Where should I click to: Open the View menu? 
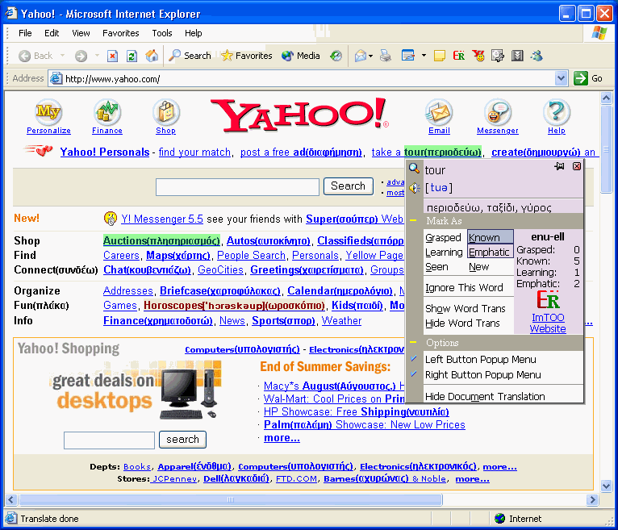[x=81, y=33]
